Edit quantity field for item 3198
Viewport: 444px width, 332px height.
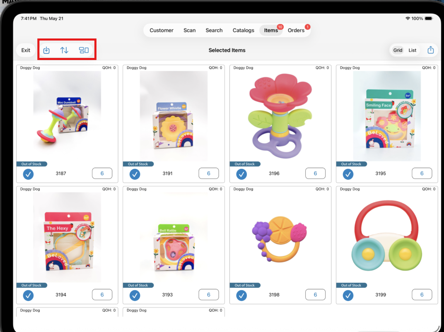315,294
